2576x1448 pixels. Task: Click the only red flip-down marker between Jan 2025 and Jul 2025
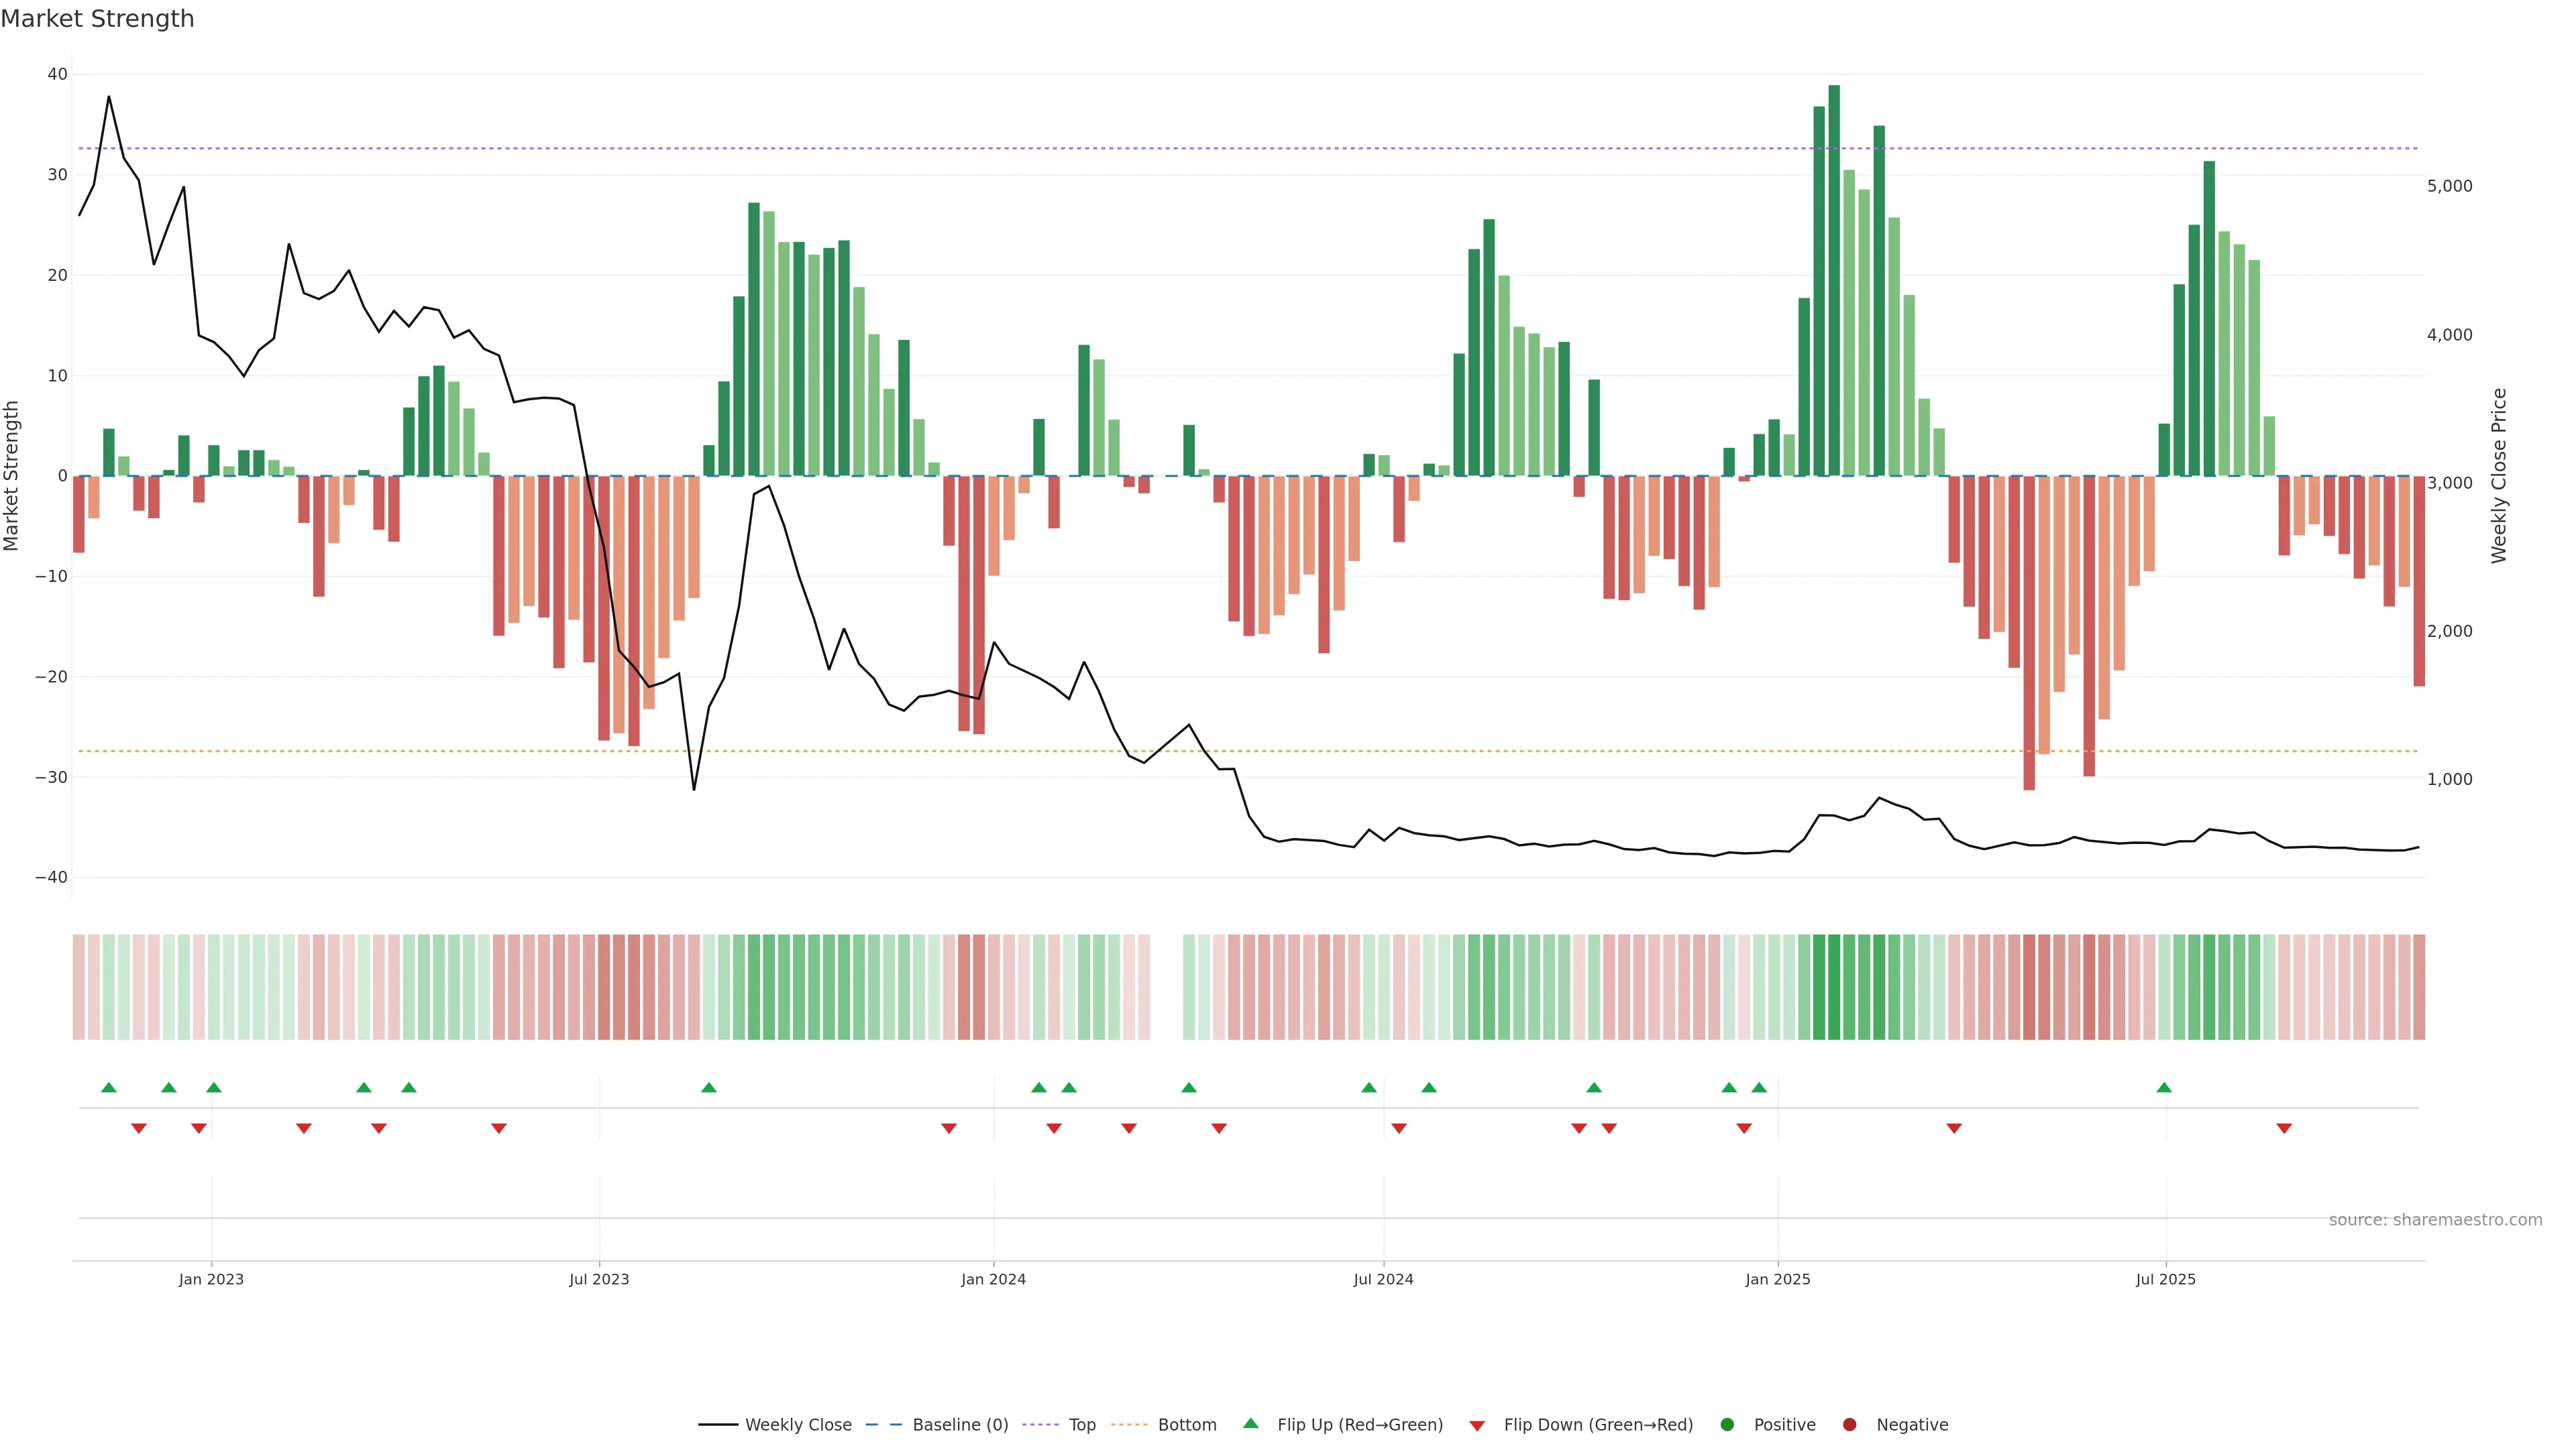pyautogui.click(x=1954, y=1128)
